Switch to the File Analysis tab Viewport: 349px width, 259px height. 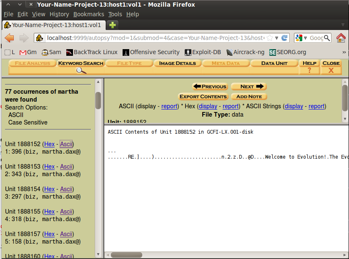click(x=33, y=63)
